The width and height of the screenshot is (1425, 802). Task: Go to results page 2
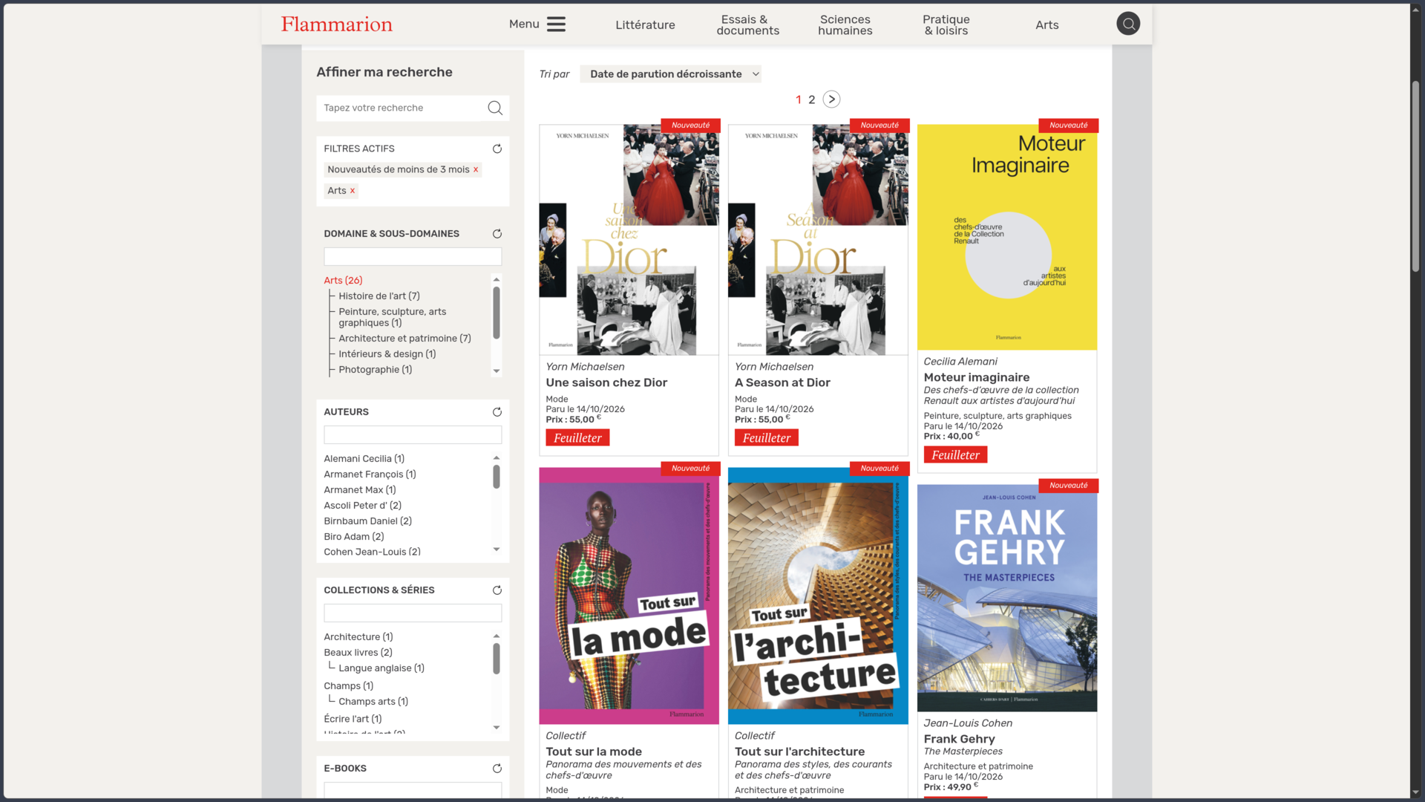[x=811, y=100]
